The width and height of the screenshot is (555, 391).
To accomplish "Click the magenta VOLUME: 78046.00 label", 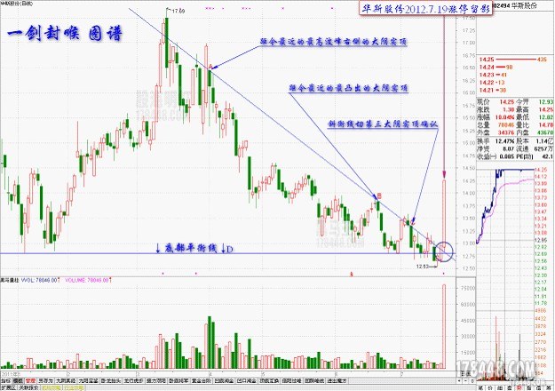I will [x=87, y=280].
